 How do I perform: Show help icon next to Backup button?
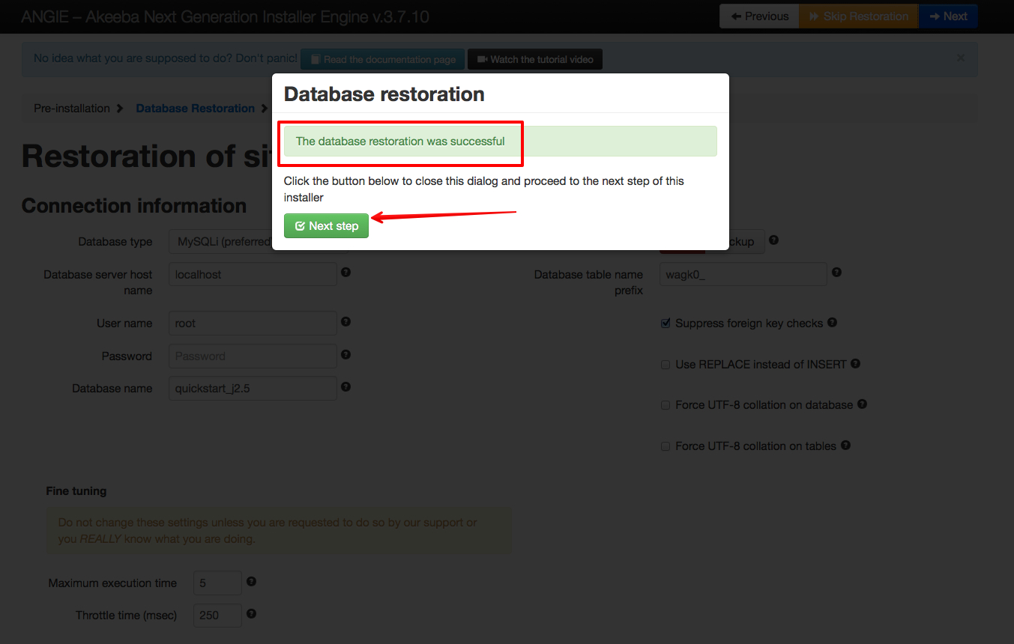click(x=773, y=240)
